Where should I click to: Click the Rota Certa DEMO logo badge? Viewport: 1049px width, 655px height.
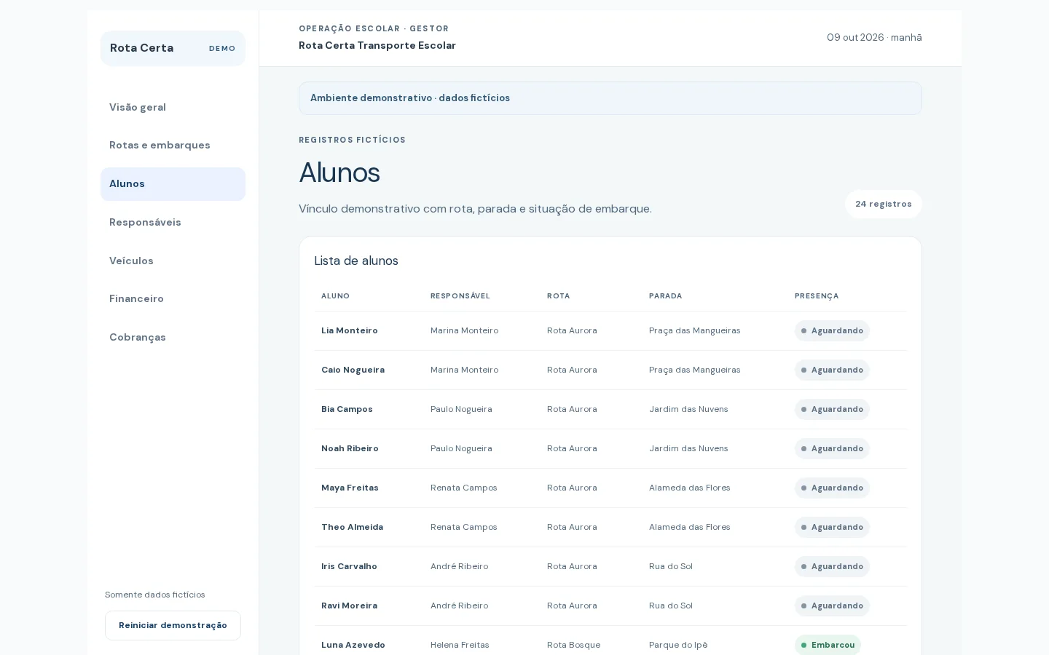(x=173, y=48)
